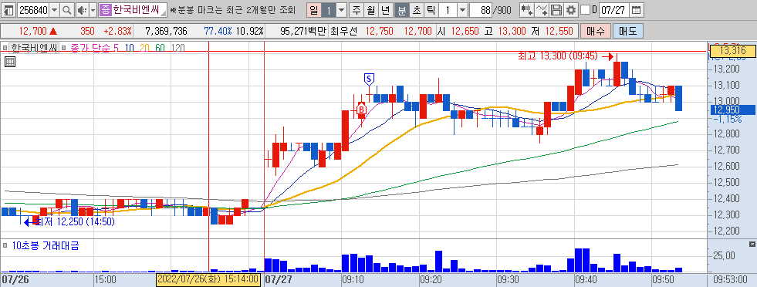
Task: Click the 매수 buy button
Action: [595, 32]
